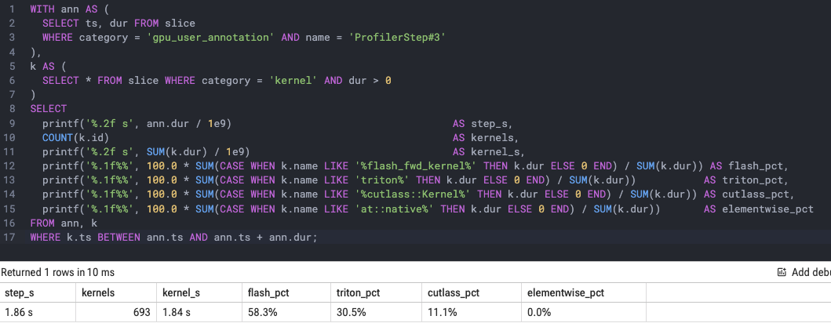The image size is (831, 334).
Task: Place cursor on COUNT(k.id) in line 10
Action: coord(76,138)
